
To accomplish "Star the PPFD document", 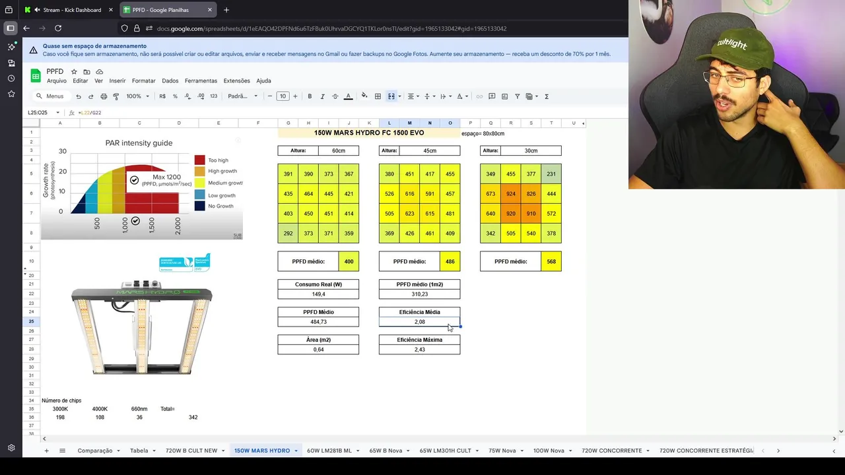I will [x=74, y=71].
